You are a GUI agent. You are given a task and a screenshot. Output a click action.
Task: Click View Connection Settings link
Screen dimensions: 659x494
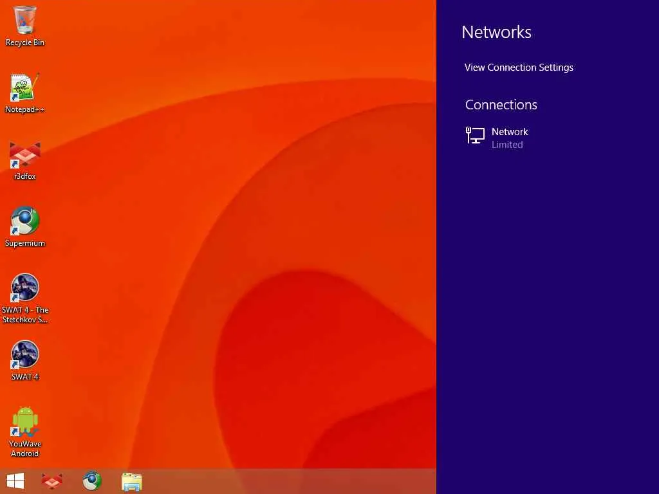pyautogui.click(x=519, y=67)
